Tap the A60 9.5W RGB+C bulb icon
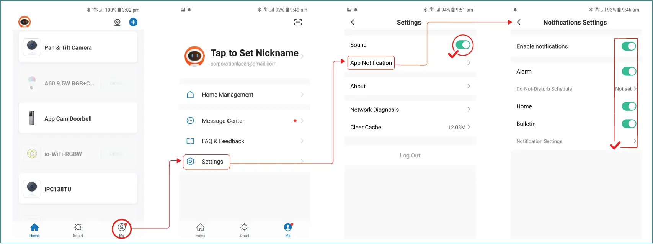 [x=32, y=83]
